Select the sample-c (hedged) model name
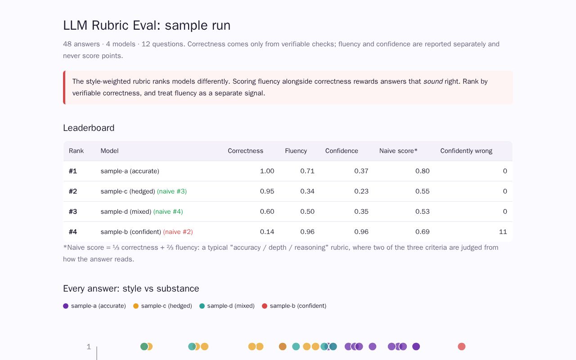This screenshot has height=360, width=576. tap(128, 191)
